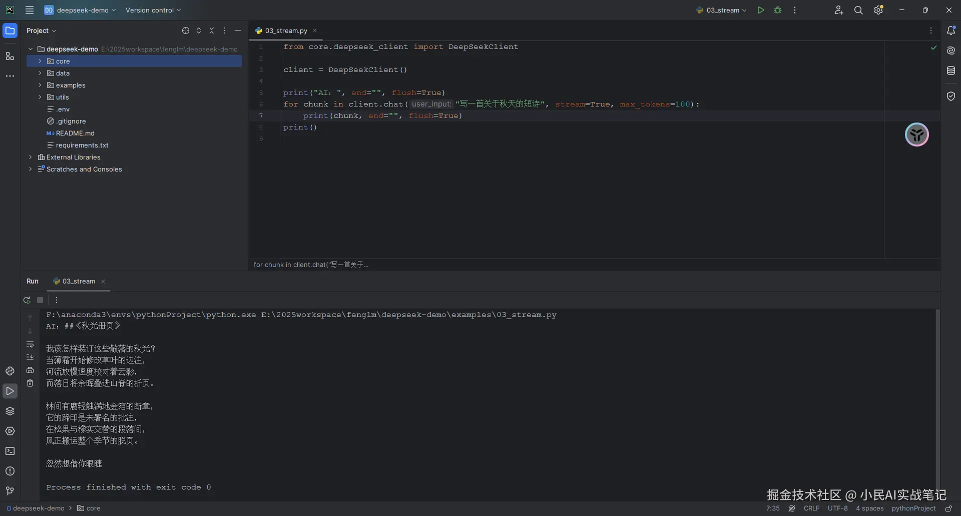961x516 pixels.
Task: Print the console output
Action: point(30,370)
